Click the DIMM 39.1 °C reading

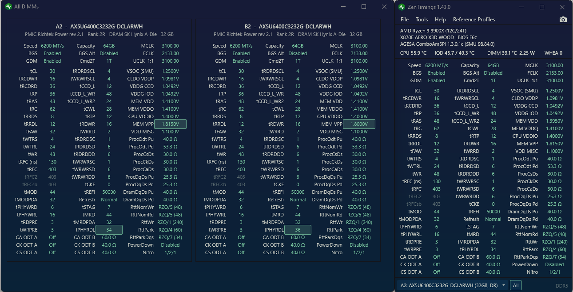coord(502,53)
